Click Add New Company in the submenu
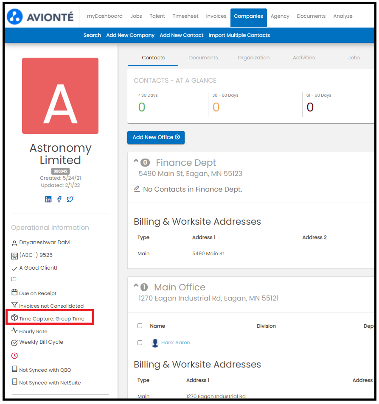 130,35
